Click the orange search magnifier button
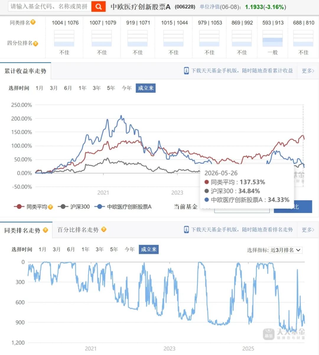The width and height of the screenshot is (319, 355). tap(98, 6)
